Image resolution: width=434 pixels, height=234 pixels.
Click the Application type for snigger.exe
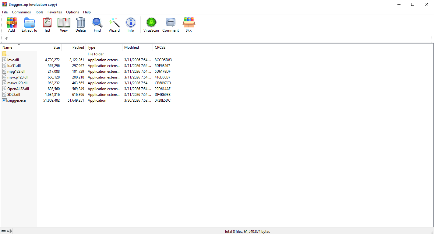pos(97,100)
